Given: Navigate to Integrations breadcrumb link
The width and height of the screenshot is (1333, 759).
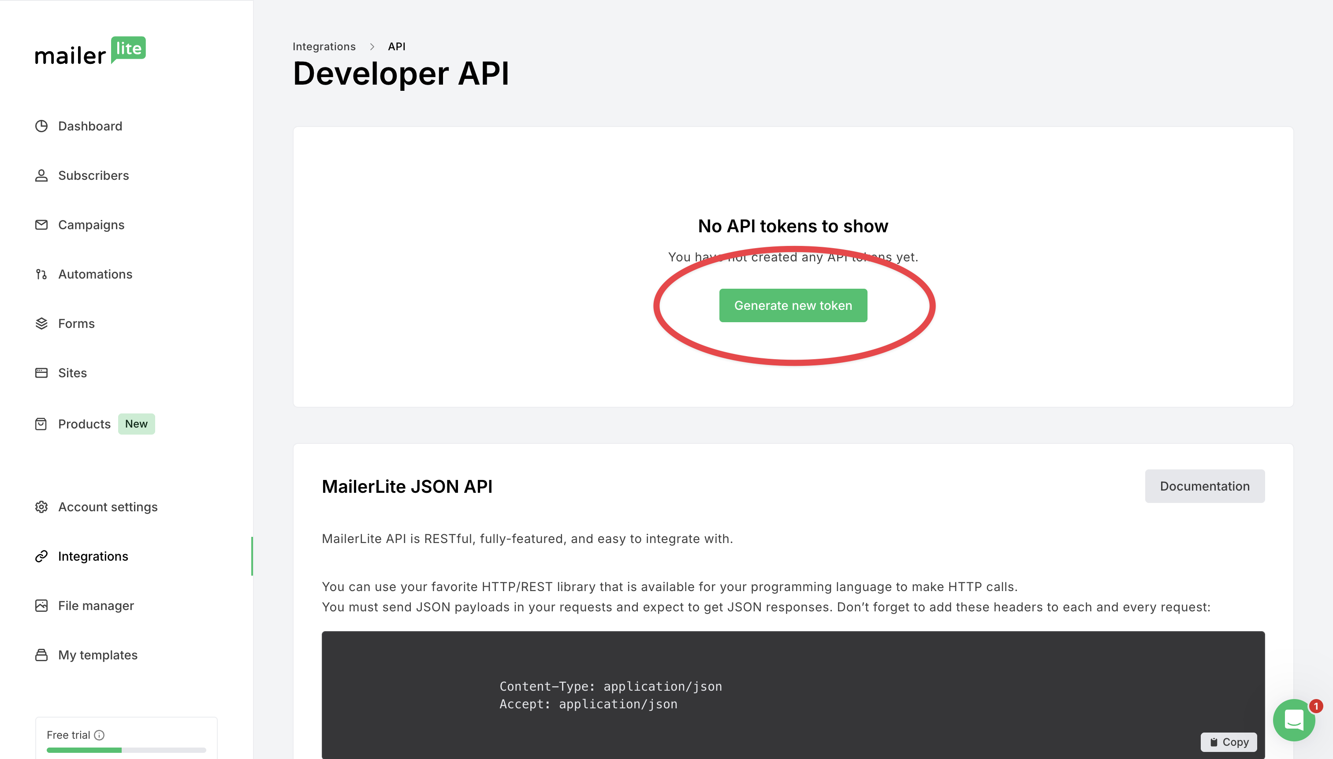Looking at the screenshot, I should [x=324, y=46].
